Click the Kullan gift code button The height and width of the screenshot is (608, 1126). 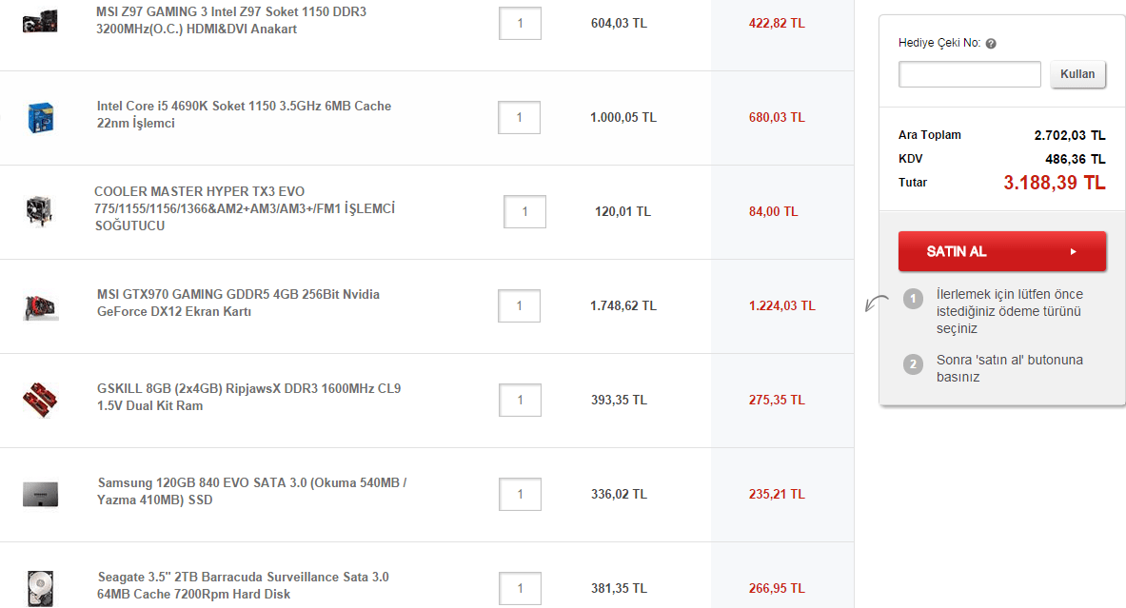coord(1077,74)
